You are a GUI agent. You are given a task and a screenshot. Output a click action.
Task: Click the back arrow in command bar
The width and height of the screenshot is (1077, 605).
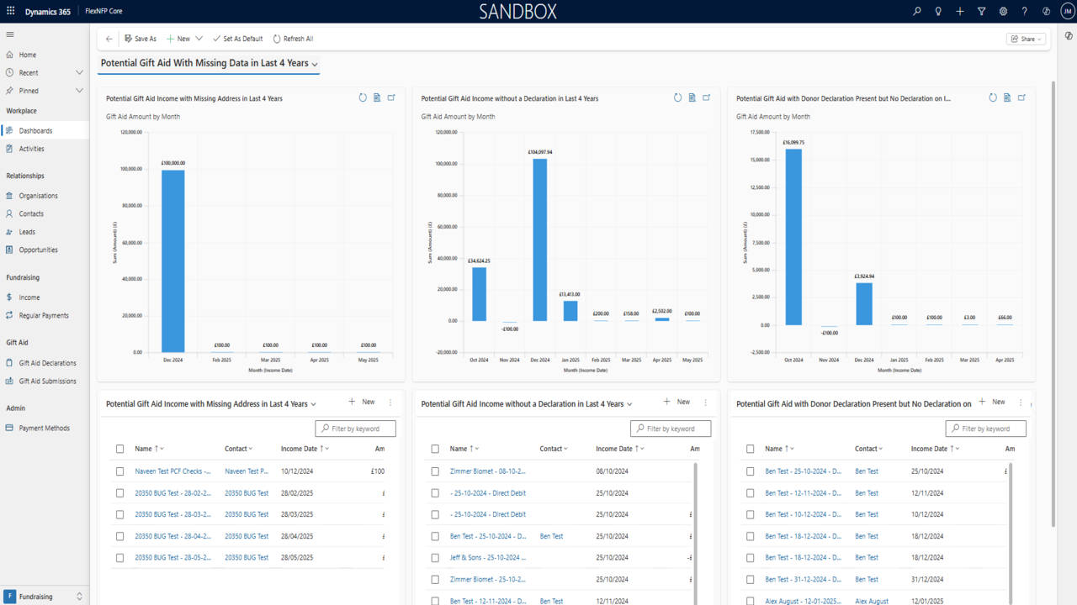pyautogui.click(x=109, y=39)
